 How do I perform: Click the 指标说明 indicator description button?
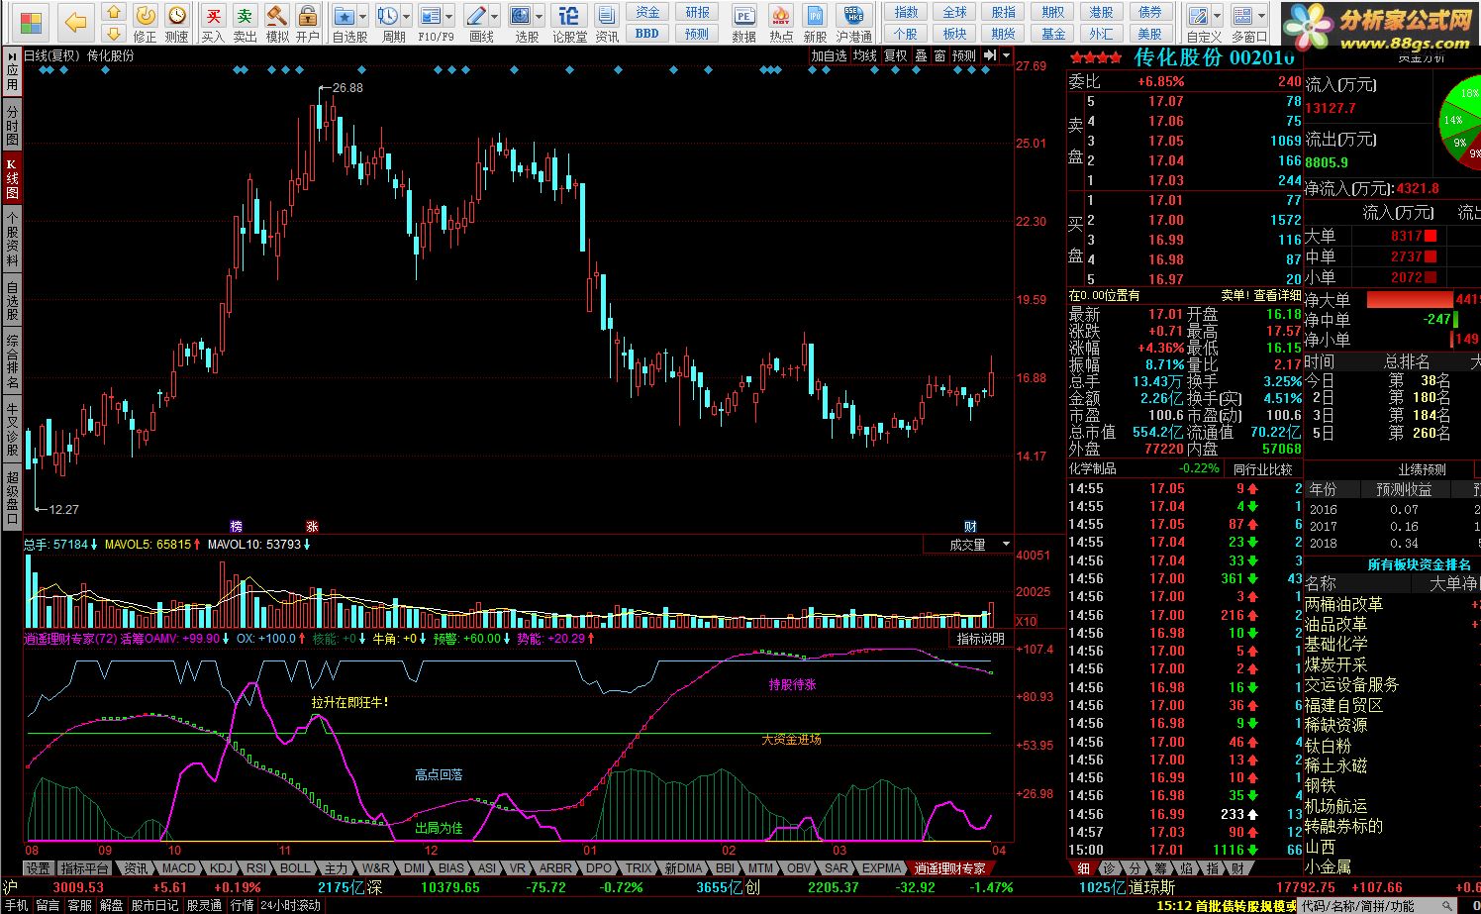click(980, 639)
